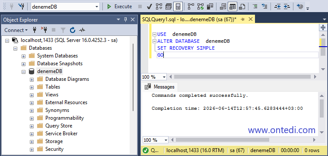328x156 pixels.
Task: Comment out the selected lines
Action: coord(255,6)
